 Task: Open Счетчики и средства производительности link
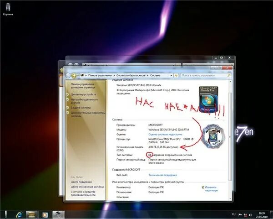tap(83, 193)
